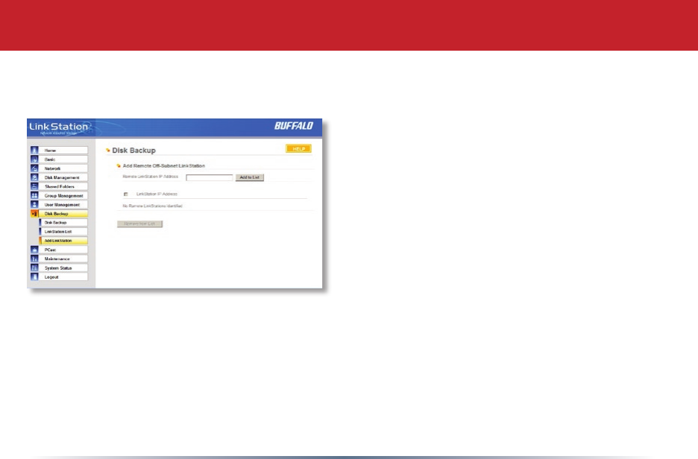Click the Logout icon
The width and height of the screenshot is (698, 459).
click(x=34, y=277)
